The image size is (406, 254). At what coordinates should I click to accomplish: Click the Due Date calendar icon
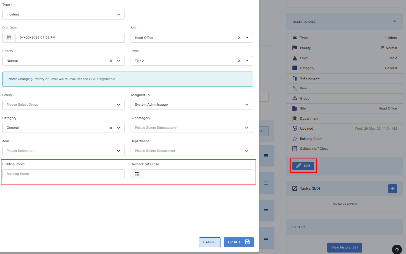[x=9, y=38]
